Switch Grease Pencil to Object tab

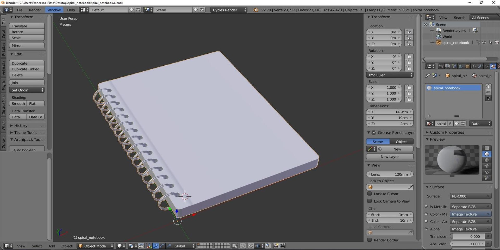(401, 142)
